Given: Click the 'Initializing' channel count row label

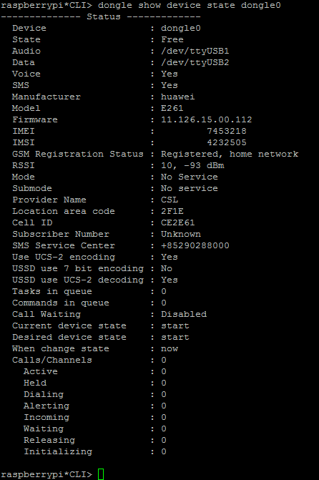Looking at the screenshot, I should tap(58, 452).
